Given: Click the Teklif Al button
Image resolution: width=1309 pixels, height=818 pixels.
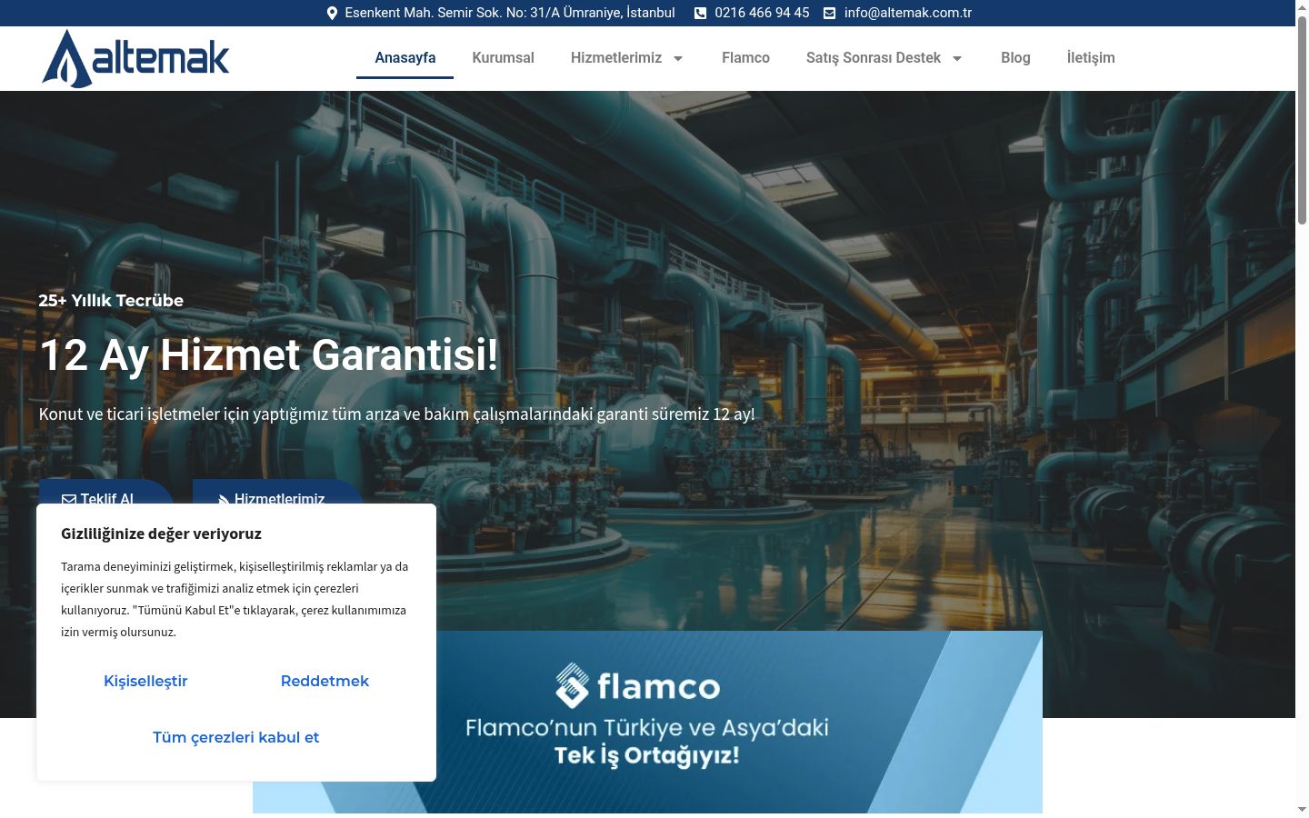Looking at the screenshot, I should click(105, 493).
